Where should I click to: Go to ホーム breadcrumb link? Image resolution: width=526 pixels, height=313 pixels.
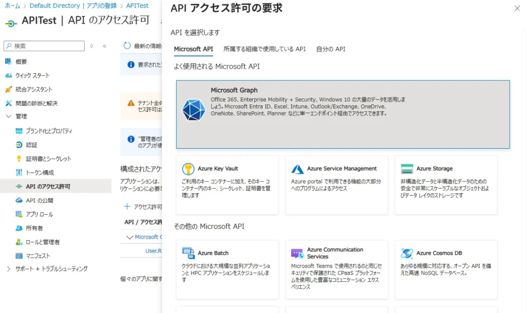pos(12,6)
